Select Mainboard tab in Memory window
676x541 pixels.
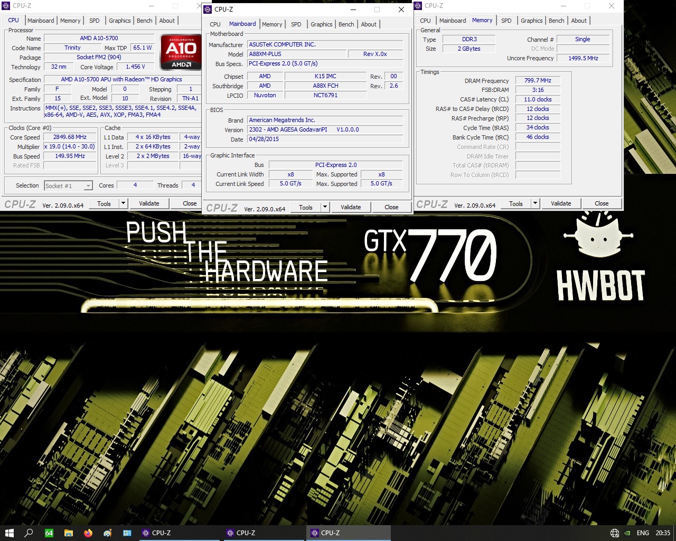pyautogui.click(x=453, y=21)
